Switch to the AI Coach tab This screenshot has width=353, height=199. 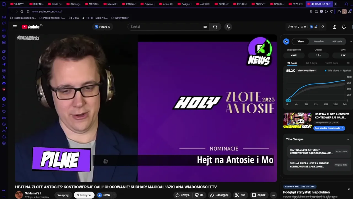coord(337,41)
